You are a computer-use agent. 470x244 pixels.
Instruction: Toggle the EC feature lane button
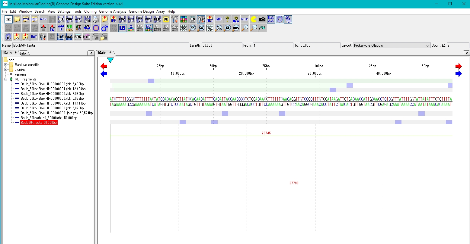[x=148, y=28]
